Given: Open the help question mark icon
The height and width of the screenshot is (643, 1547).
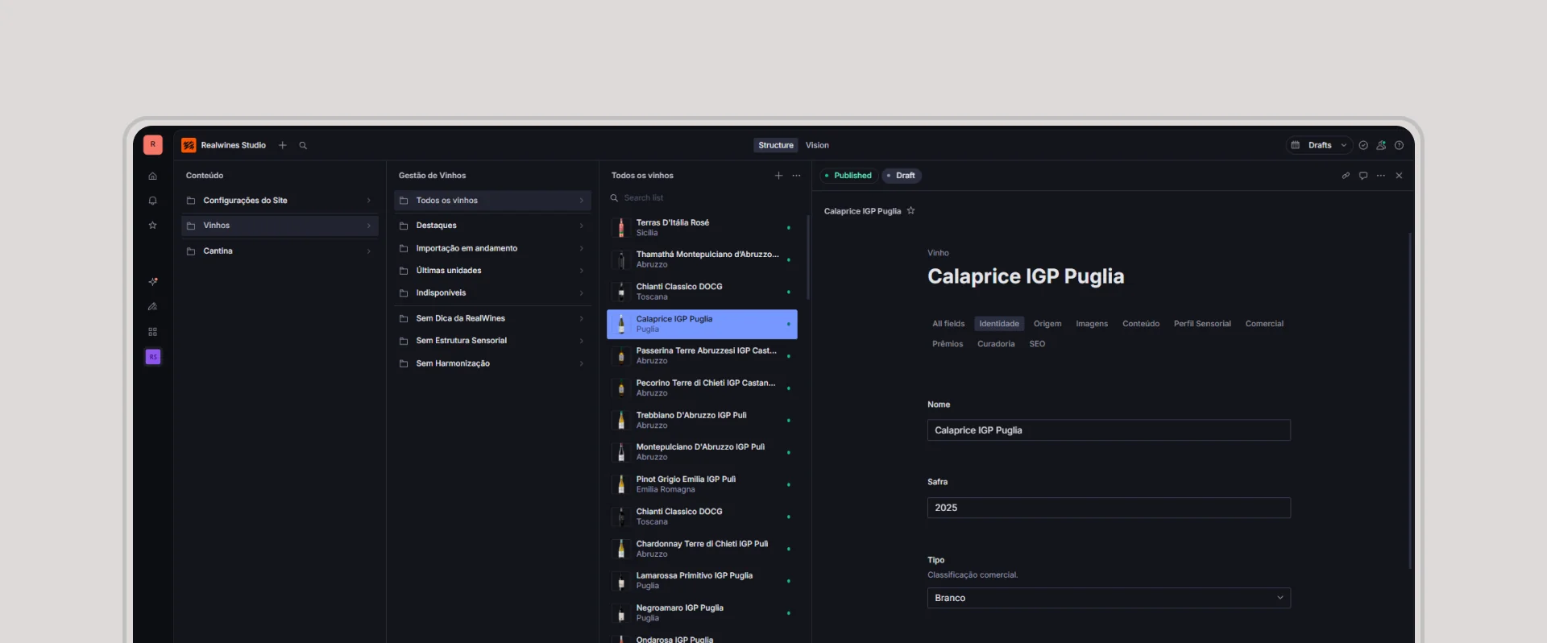Looking at the screenshot, I should click(1399, 146).
